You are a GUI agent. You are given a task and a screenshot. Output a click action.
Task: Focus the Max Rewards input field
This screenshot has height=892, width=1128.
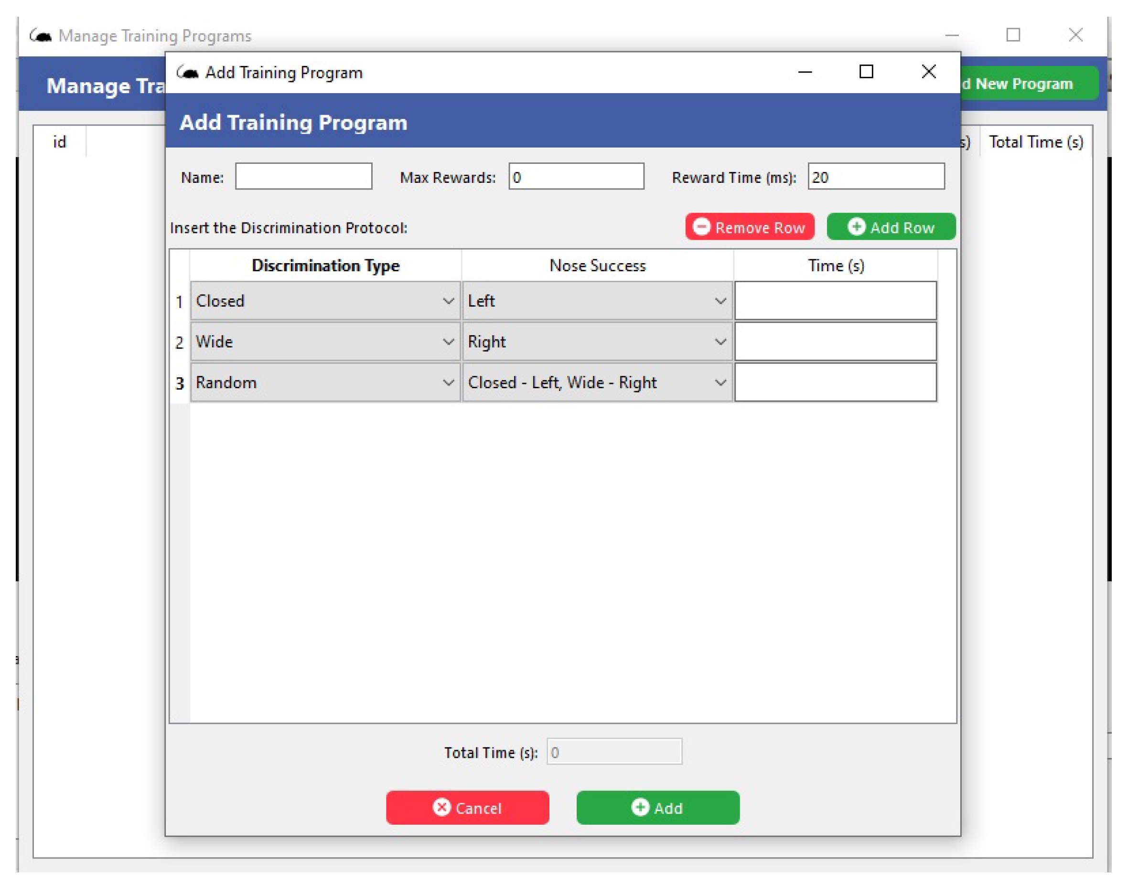[x=576, y=177]
